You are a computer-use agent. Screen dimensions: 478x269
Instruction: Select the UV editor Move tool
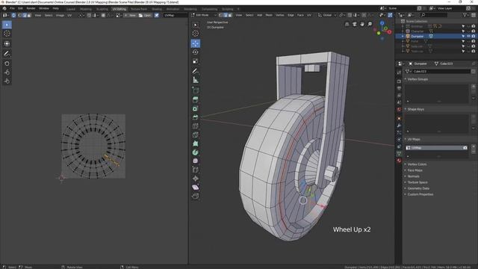point(7,43)
